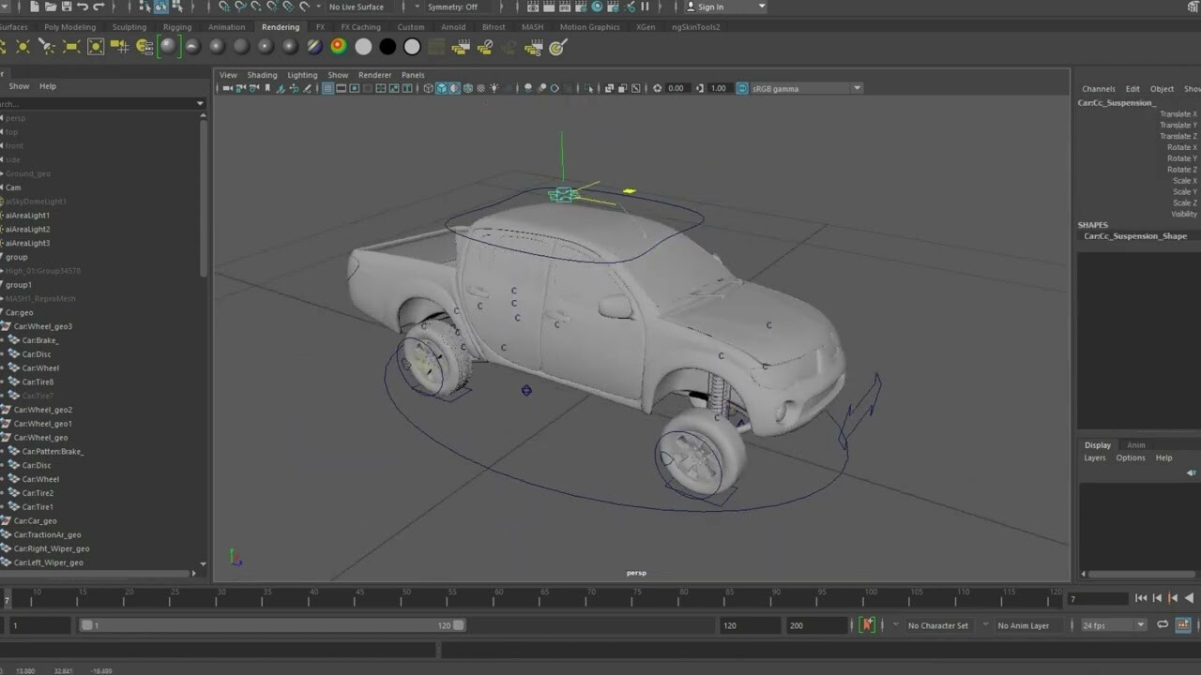This screenshot has width=1201, height=675.
Task: Switch to the FX shelf tab
Action: click(x=320, y=27)
